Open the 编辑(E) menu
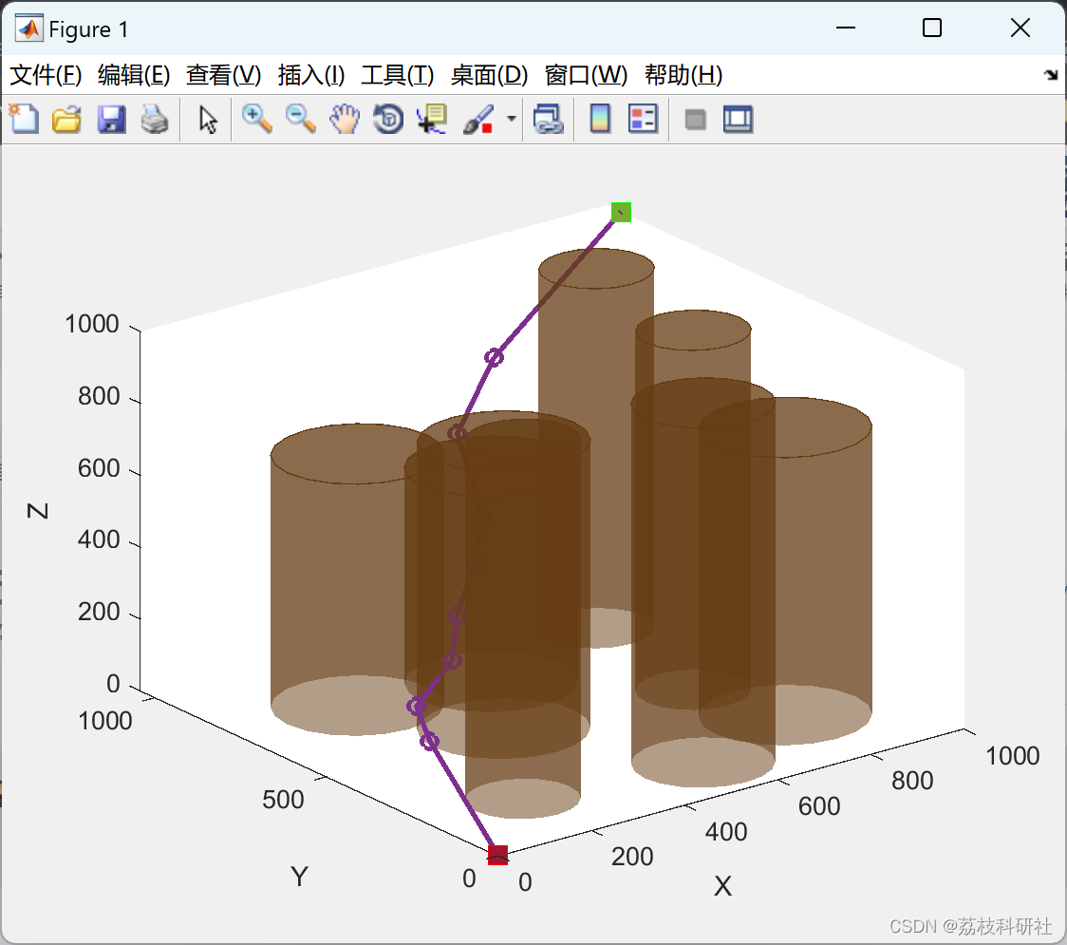This screenshot has height=945, width=1067. point(134,75)
